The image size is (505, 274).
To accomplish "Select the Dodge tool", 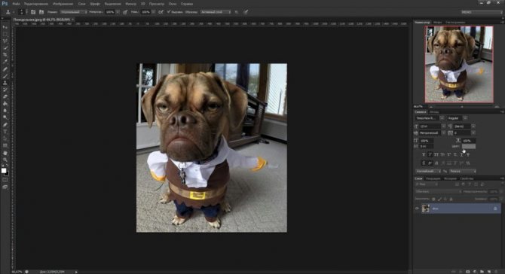I will tap(5, 117).
